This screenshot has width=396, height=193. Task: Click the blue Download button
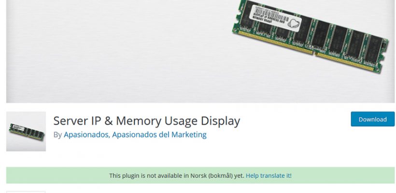pos(372,119)
